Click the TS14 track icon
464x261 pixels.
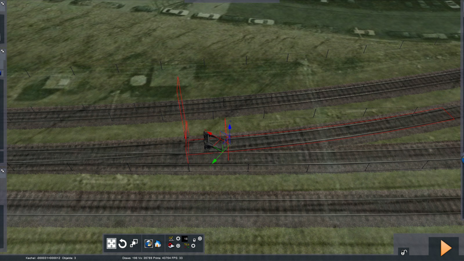186,246
